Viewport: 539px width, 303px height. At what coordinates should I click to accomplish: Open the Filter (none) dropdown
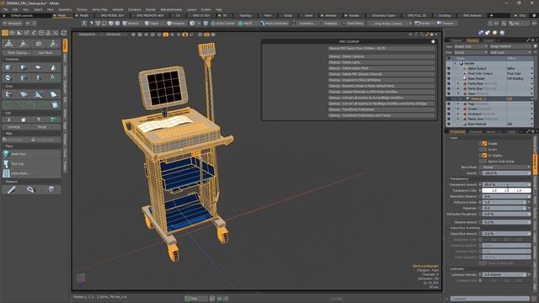[x=471, y=52]
